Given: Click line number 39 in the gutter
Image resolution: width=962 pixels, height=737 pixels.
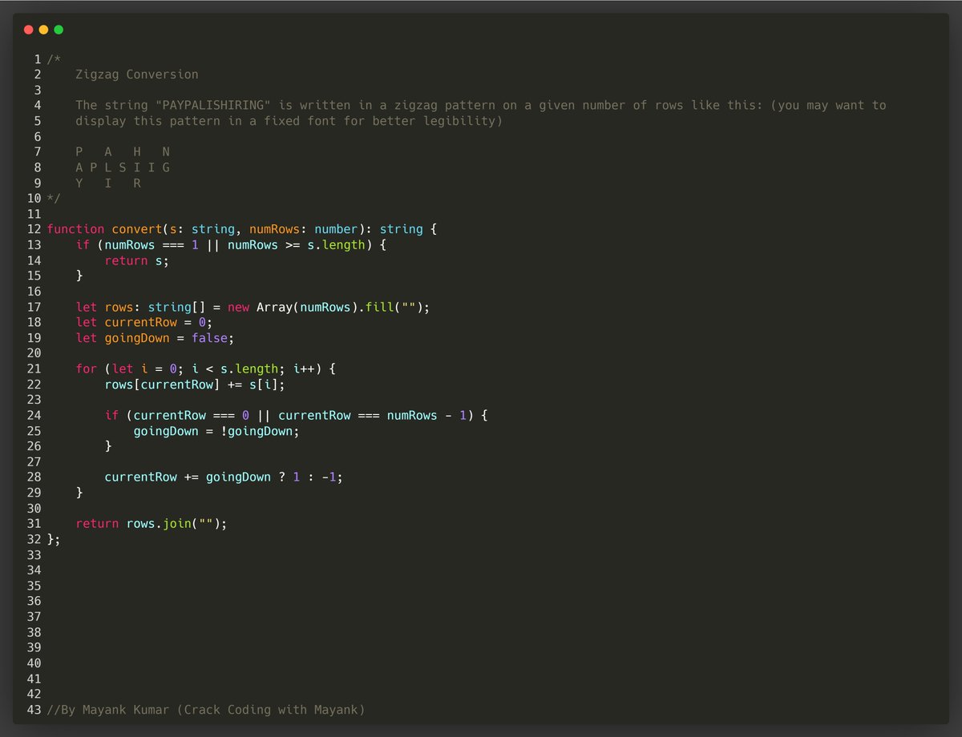Looking at the screenshot, I should click(x=34, y=647).
